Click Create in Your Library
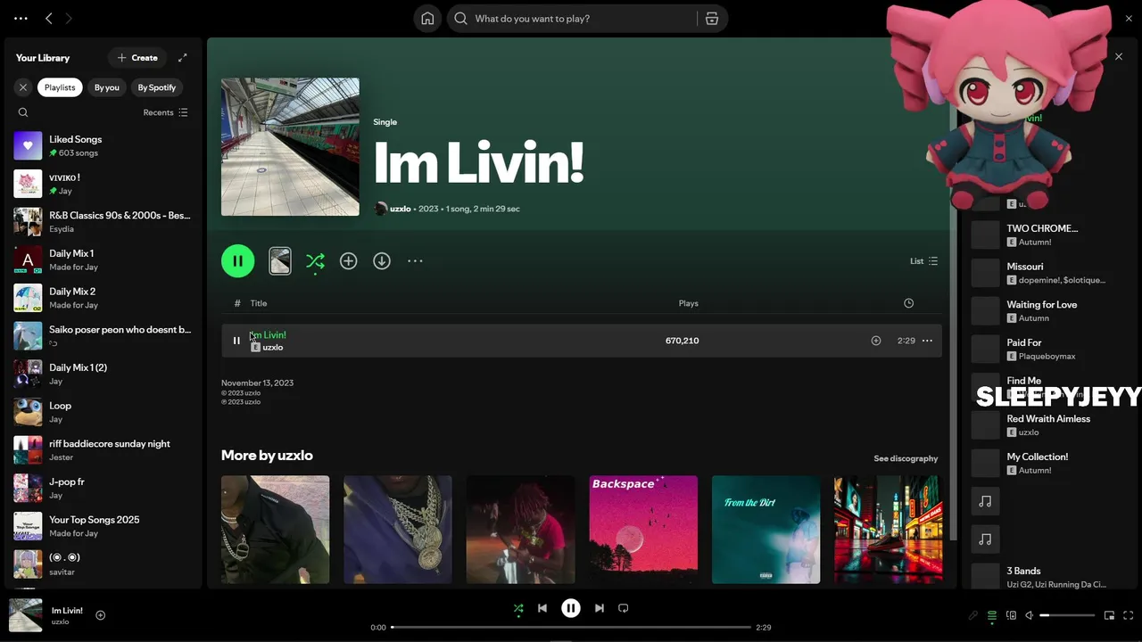Image resolution: width=1142 pixels, height=642 pixels. coord(137,58)
